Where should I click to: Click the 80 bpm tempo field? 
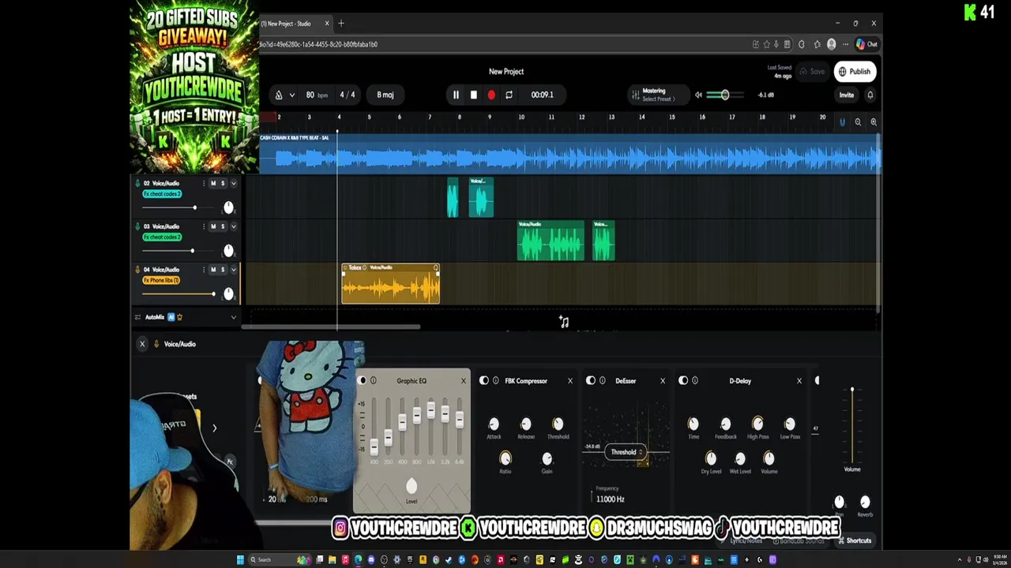point(316,95)
